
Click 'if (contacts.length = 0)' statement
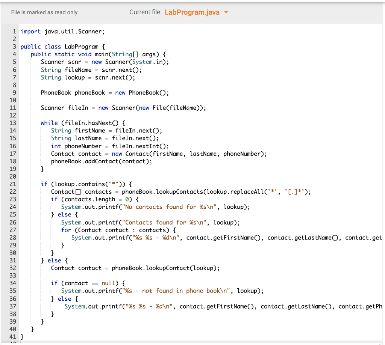pos(95,199)
